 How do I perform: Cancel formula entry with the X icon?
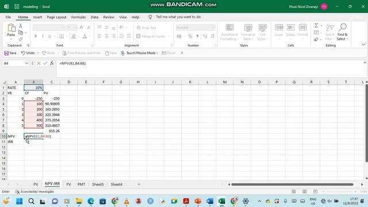(39, 63)
